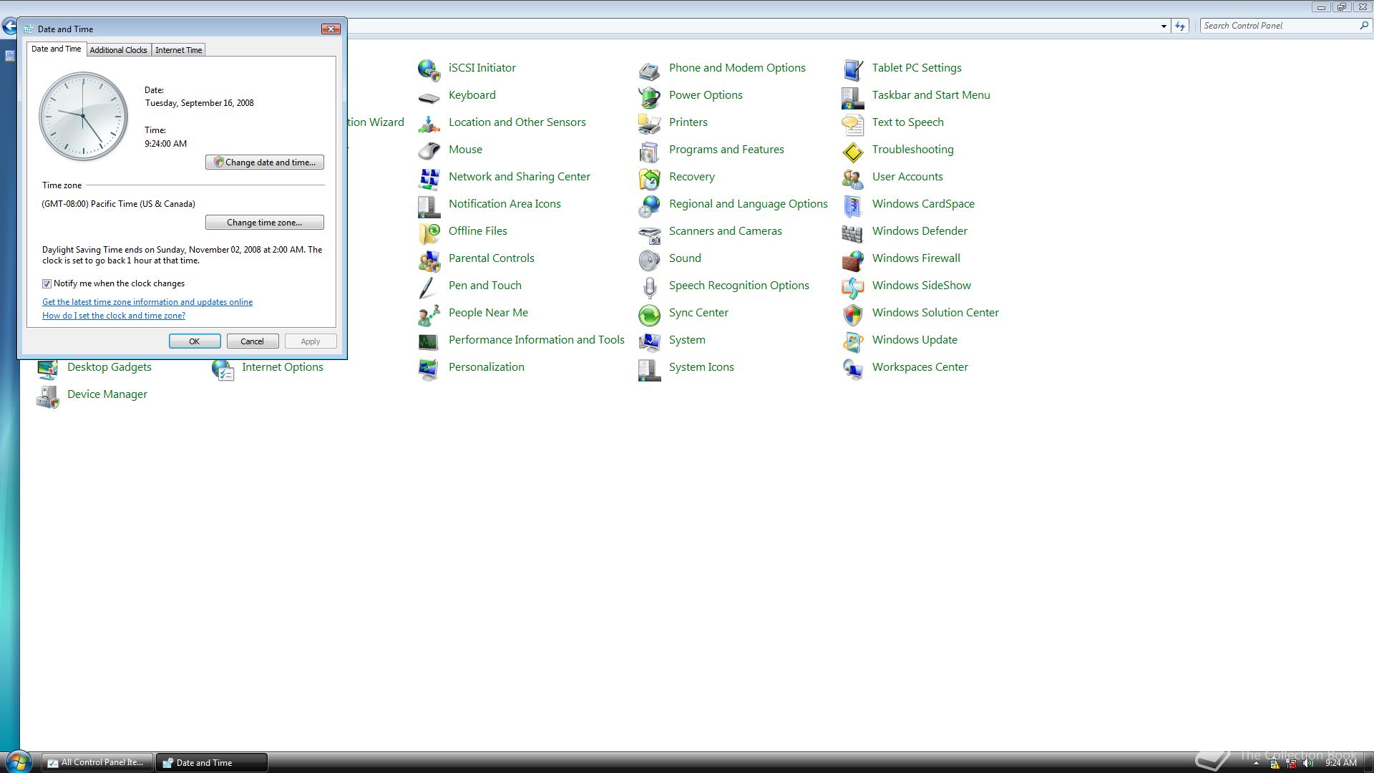Open 'How do I set the clock' link
This screenshot has width=1374, height=773.
click(x=114, y=316)
